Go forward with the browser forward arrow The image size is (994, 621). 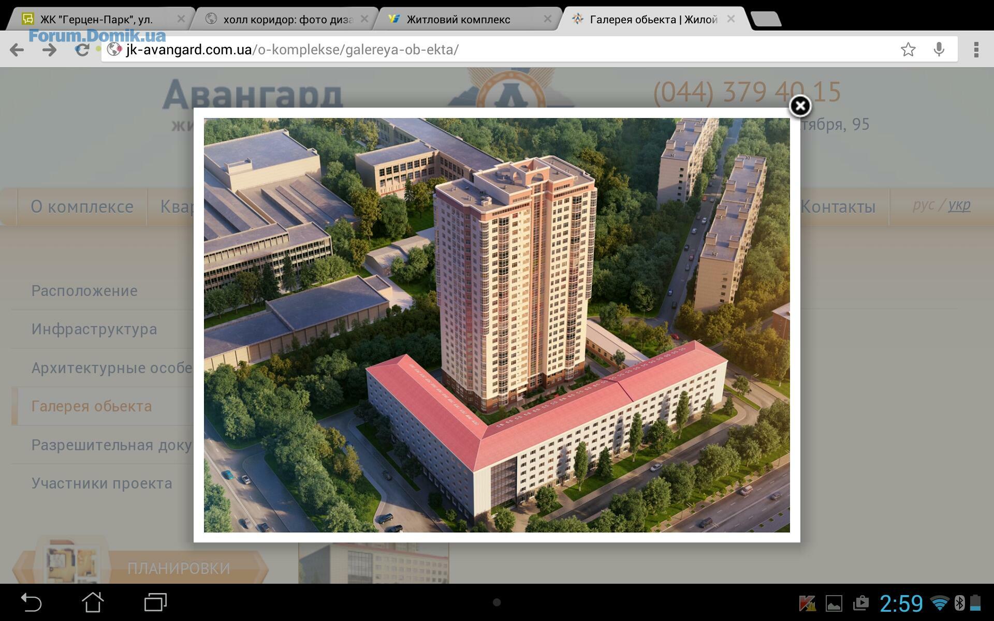[50, 50]
